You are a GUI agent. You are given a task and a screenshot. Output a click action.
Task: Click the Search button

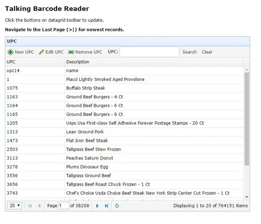(x=190, y=52)
